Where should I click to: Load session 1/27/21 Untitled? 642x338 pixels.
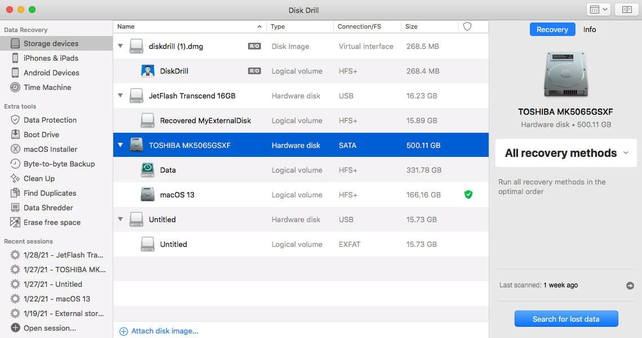[52, 285]
